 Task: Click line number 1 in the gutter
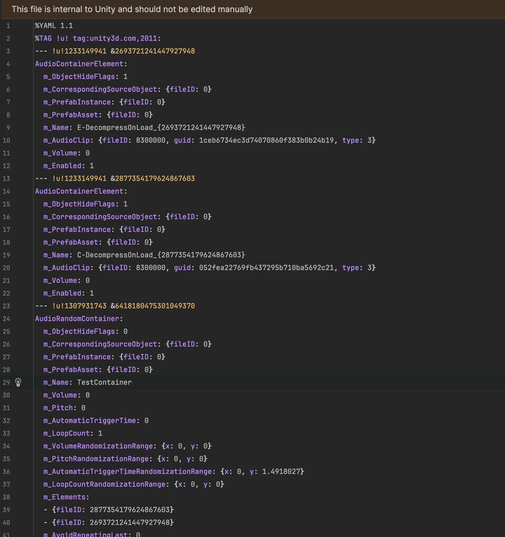(x=8, y=26)
